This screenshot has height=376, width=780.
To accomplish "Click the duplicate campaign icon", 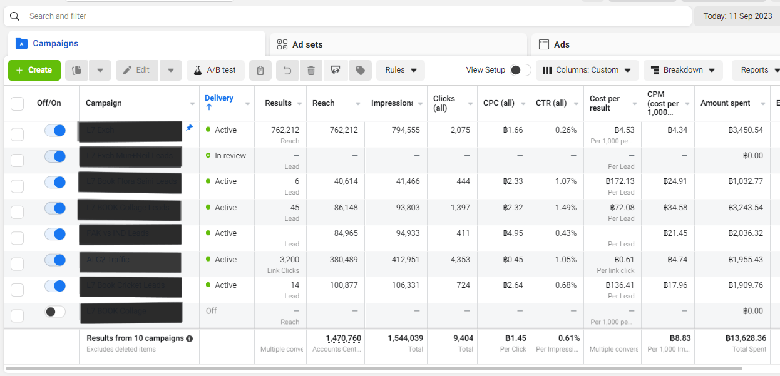I will (x=77, y=70).
